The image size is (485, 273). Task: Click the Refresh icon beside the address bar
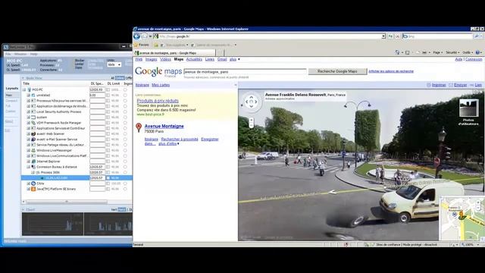[x=391, y=36]
